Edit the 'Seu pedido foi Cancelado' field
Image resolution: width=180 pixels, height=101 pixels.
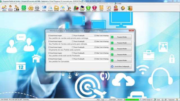pyautogui.click(x=79, y=61)
